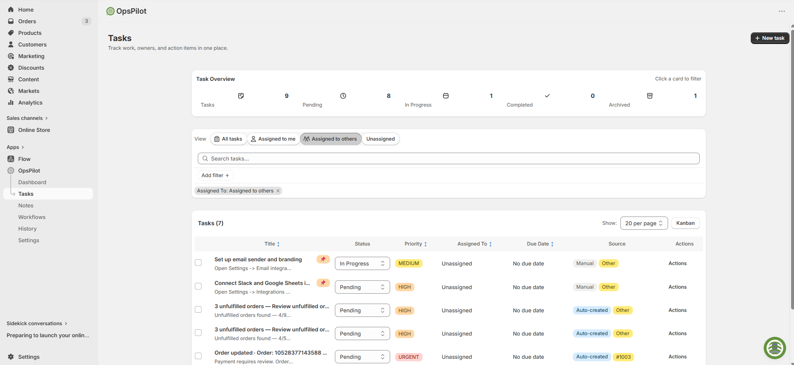This screenshot has width=794, height=365.
Task: Open Actions for Order updated task
Action: tap(677, 357)
